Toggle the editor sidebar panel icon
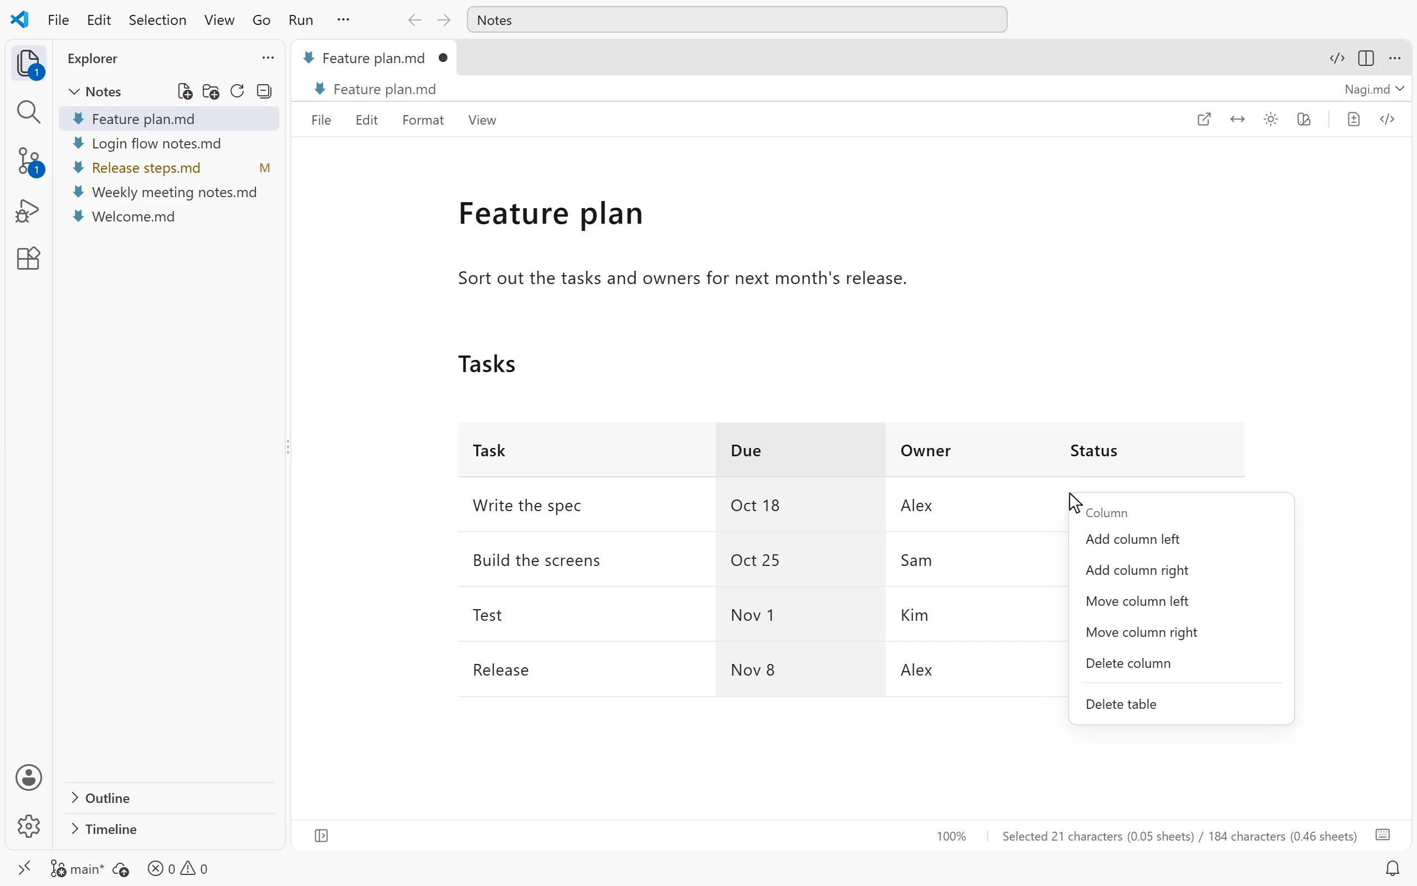 pyautogui.click(x=321, y=836)
